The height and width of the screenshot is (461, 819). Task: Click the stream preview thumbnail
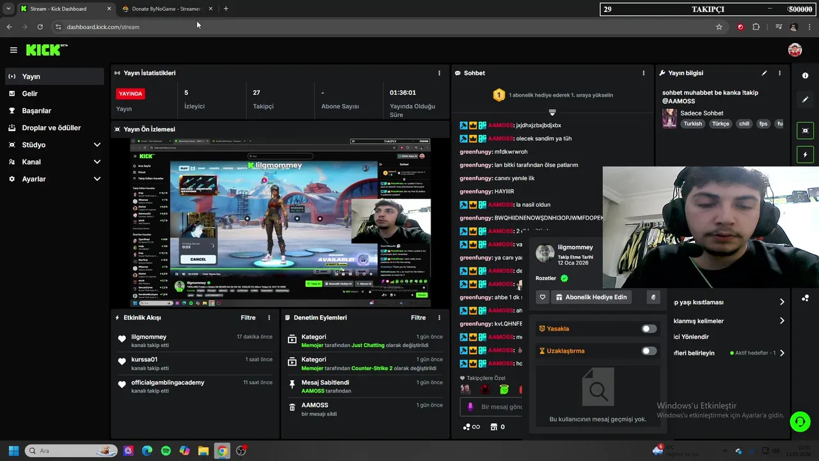point(280,222)
